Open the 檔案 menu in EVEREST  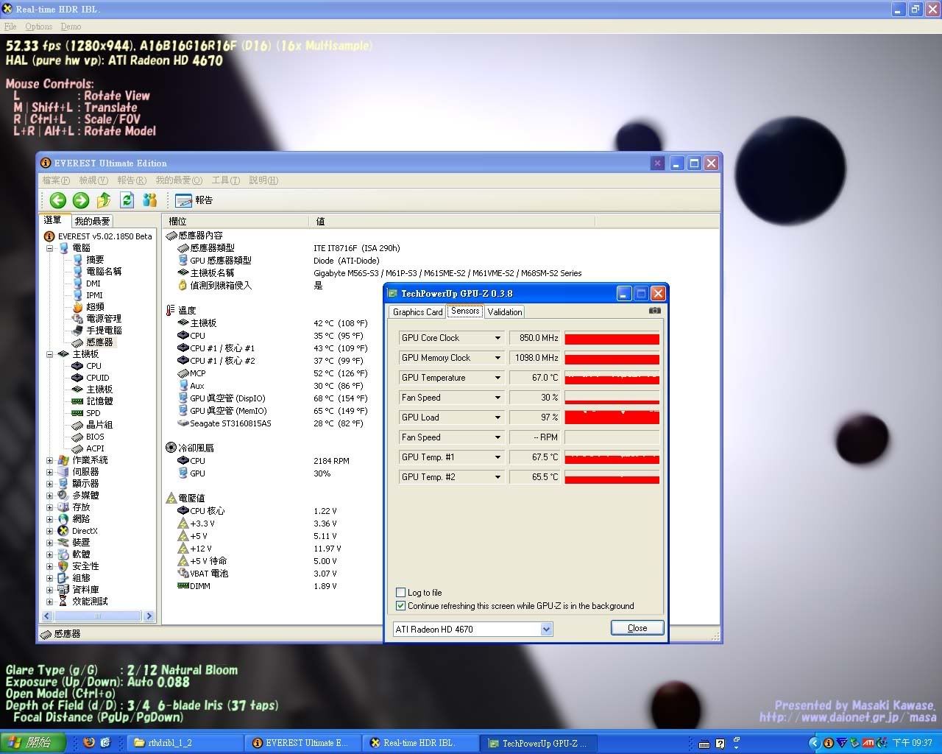click(x=56, y=180)
